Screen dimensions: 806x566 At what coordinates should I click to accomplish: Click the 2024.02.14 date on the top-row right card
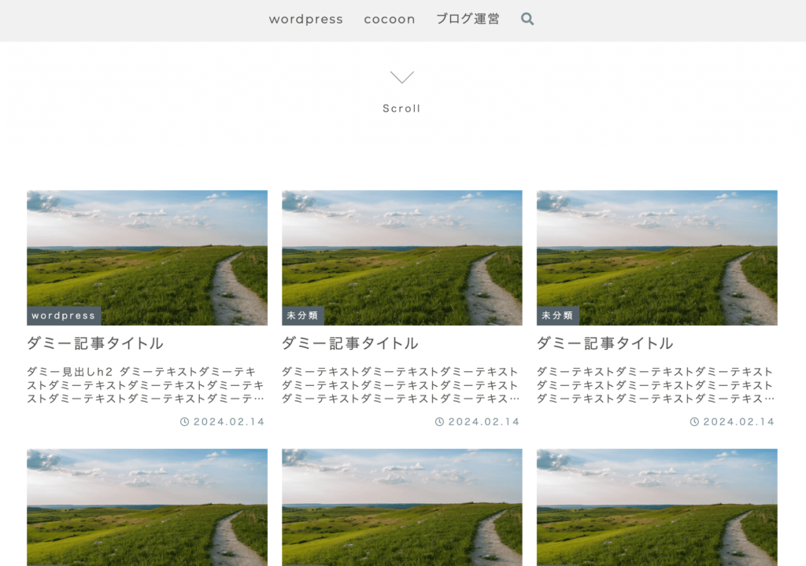(738, 421)
